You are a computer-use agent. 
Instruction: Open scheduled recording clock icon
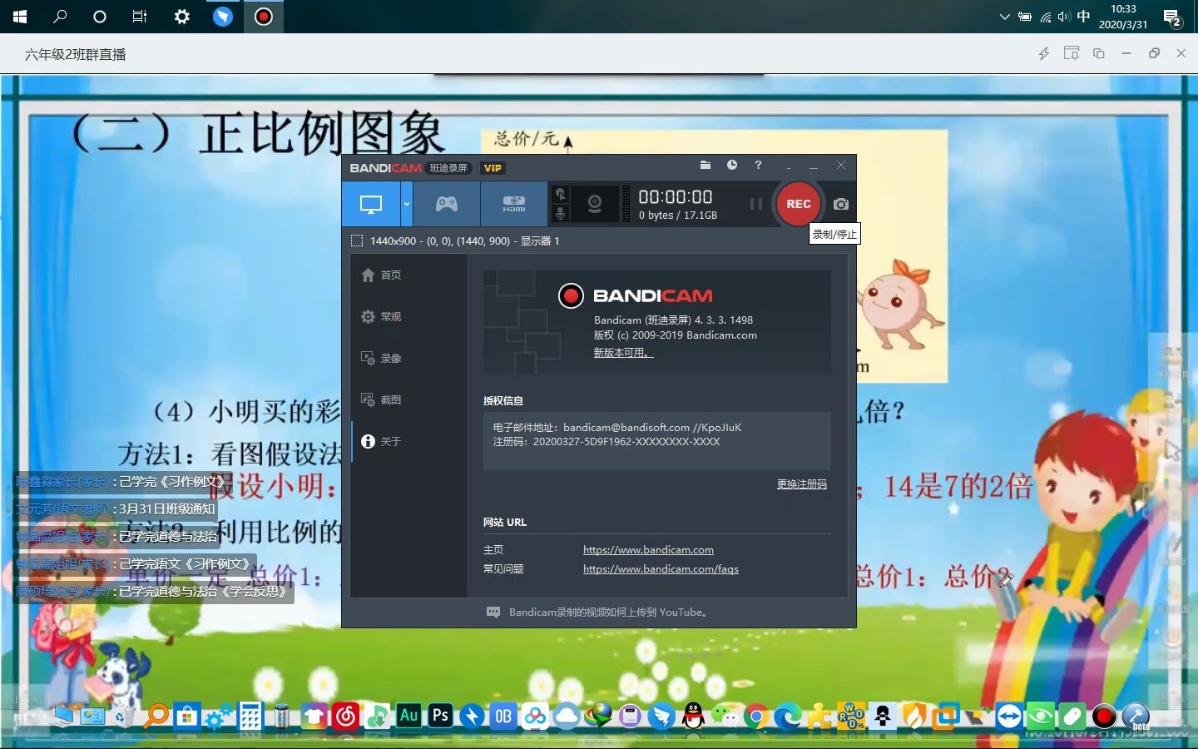pos(732,166)
